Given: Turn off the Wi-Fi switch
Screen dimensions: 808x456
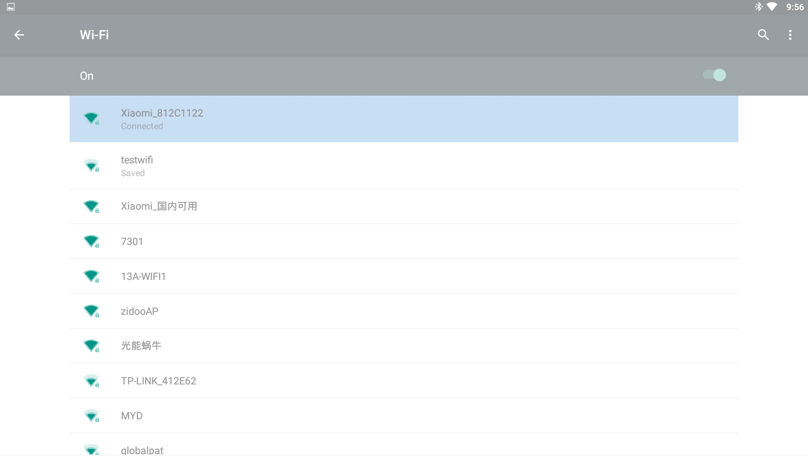Looking at the screenshot, I should click(714, 75).
